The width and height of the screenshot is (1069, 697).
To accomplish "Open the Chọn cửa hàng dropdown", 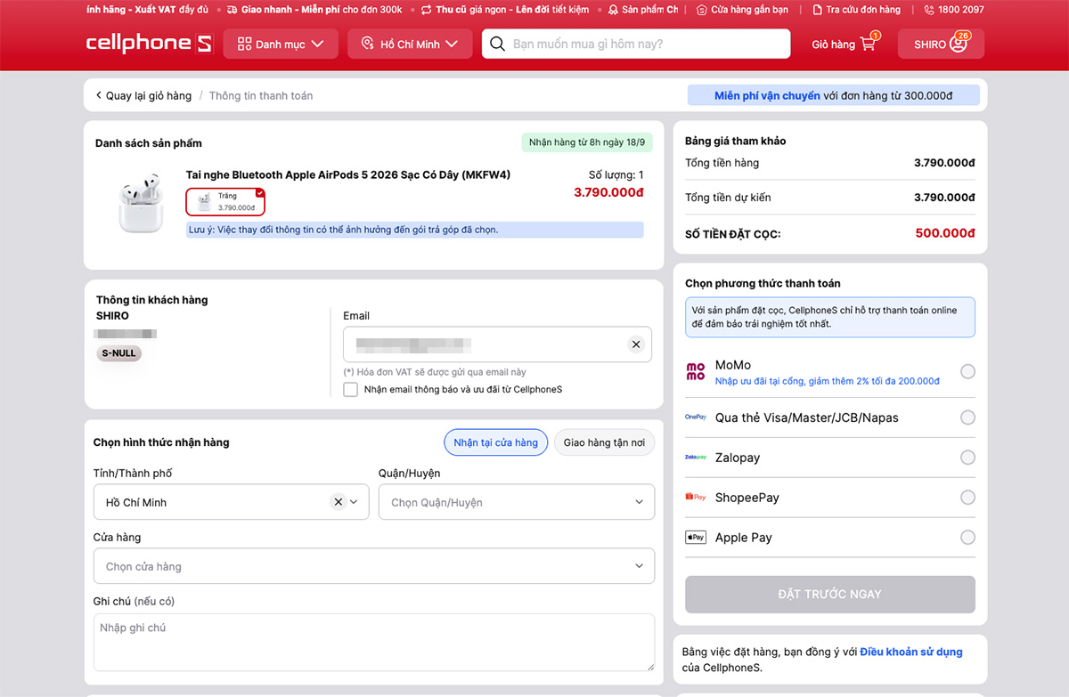I will tap(374, 566).
